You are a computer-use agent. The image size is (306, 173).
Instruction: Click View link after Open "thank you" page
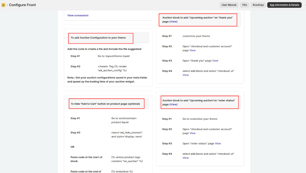215,61
